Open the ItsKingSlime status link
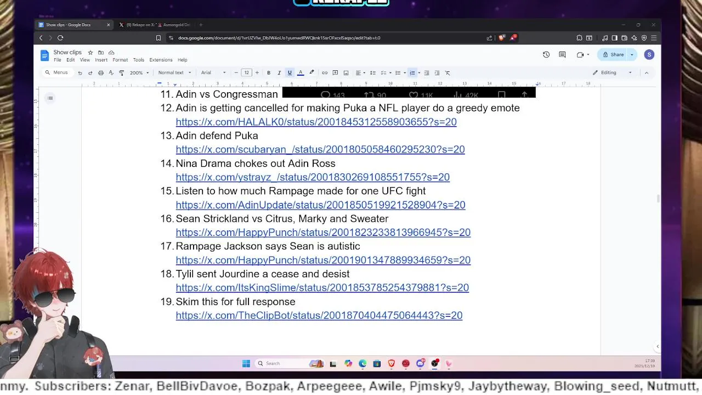This screenshot has width=702, height=395. (x=322, y=287)
